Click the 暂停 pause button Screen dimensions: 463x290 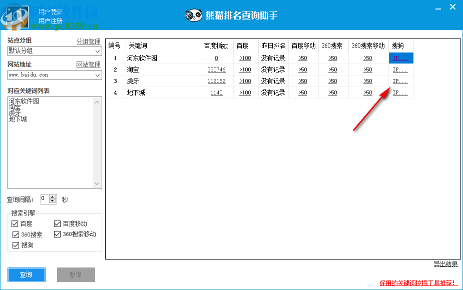[76, 274]
